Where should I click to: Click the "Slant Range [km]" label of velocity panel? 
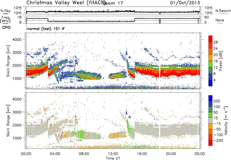pyautogui.click(x=8, y=121)
